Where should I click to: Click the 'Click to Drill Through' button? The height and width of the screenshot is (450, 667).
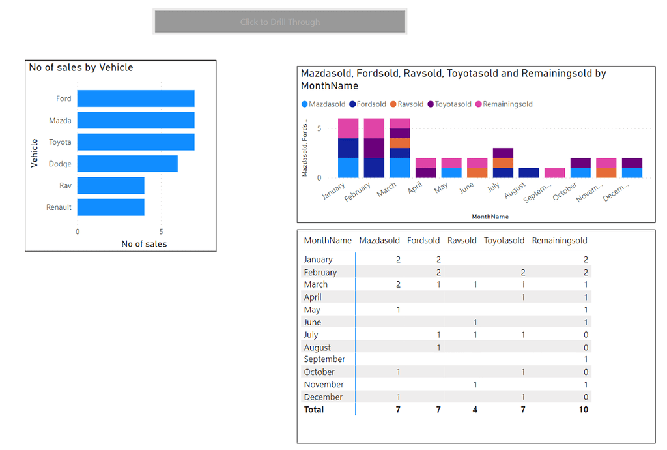[x=280, y=22]
